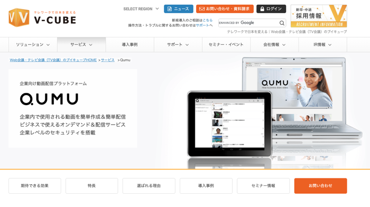Click the 企業向け動画配信プラットフォーム text
Screen dimensions: 370x207
[x=53, y=83]
